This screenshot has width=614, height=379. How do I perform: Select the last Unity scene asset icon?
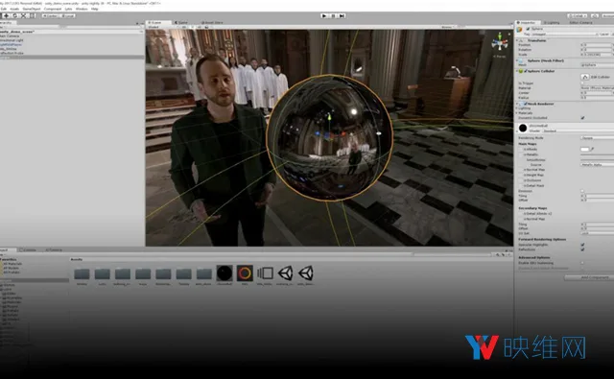(306, 273)
